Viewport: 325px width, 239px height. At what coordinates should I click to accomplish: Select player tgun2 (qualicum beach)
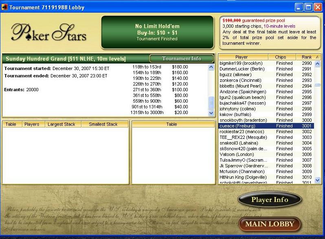[266, 97]
